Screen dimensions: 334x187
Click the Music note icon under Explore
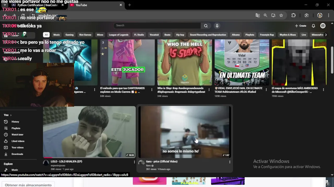pyautogui.click(x=6, y=170)
